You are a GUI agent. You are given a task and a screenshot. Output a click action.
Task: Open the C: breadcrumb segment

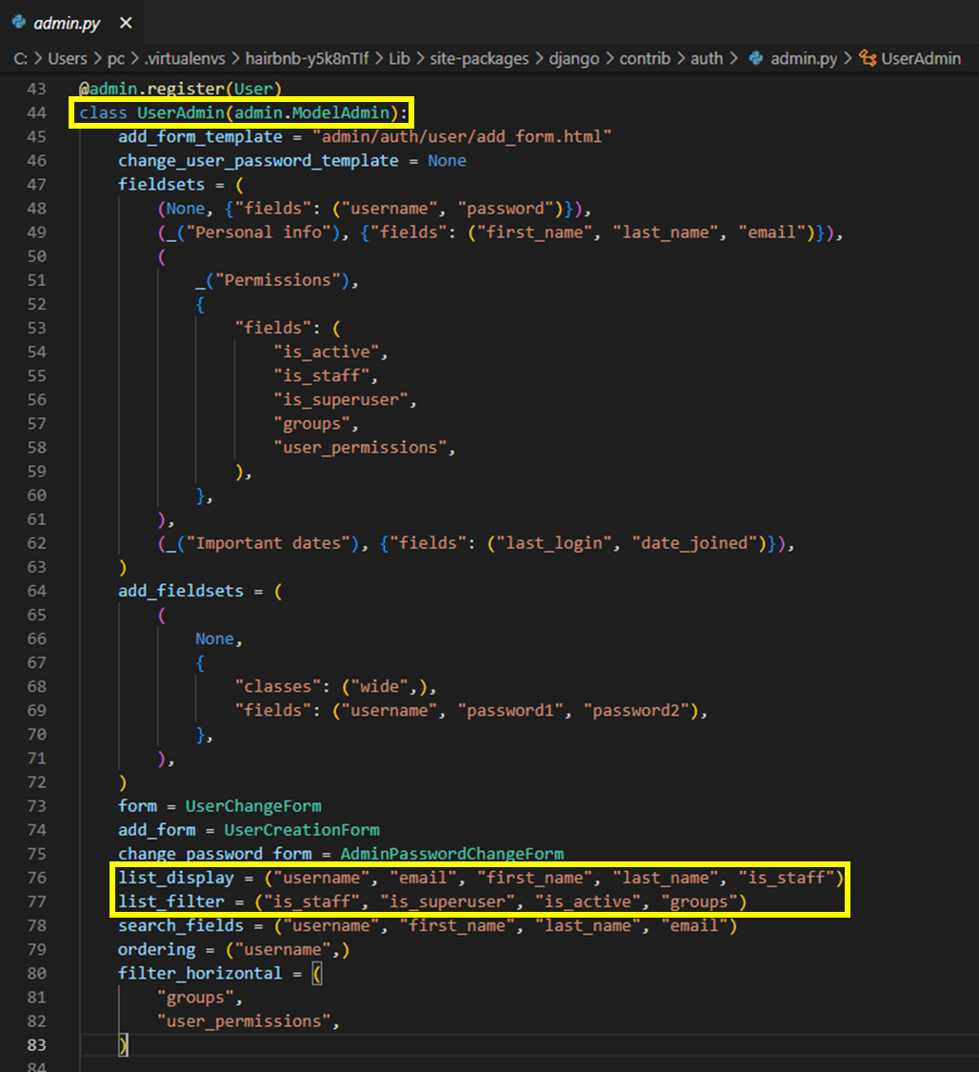(21, 59)
